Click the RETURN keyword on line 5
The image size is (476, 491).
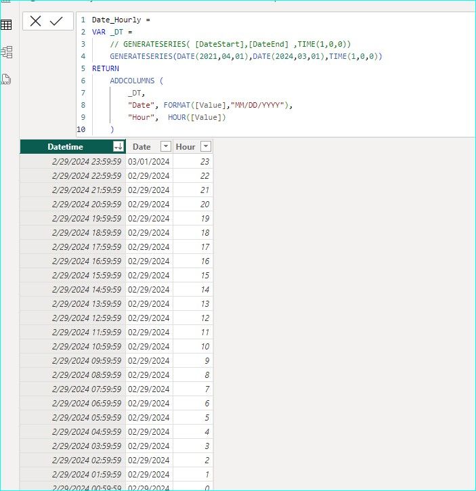click(106, 68)
